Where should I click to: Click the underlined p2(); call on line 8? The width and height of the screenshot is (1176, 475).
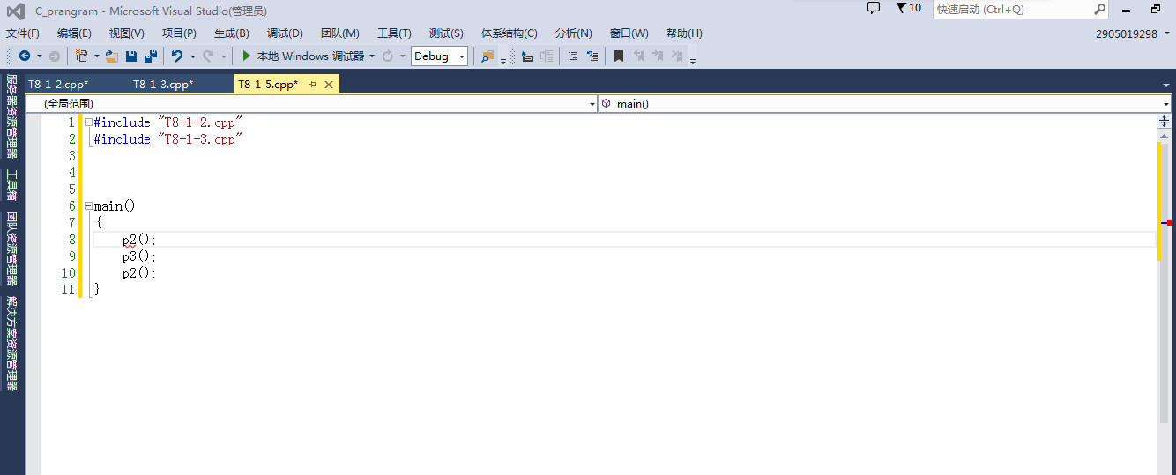pyautogui.click(x=139, y=240)
